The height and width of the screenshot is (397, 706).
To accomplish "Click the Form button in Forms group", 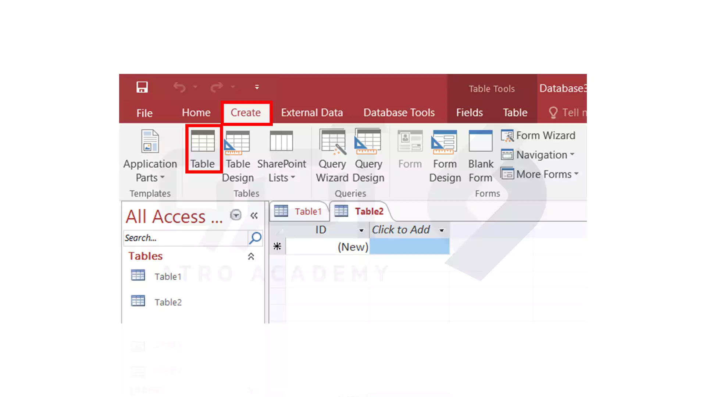I will pos(410,149).
